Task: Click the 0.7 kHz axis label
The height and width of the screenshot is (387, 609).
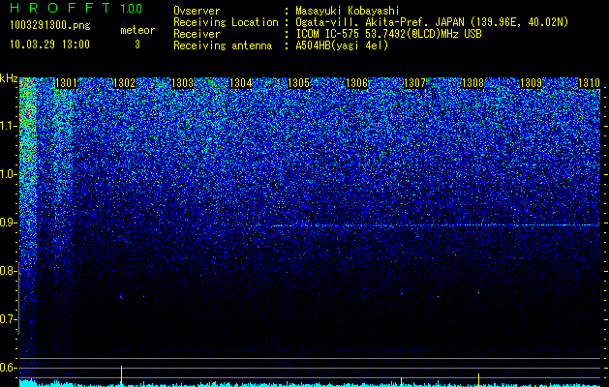Action: tap(9, 319)
